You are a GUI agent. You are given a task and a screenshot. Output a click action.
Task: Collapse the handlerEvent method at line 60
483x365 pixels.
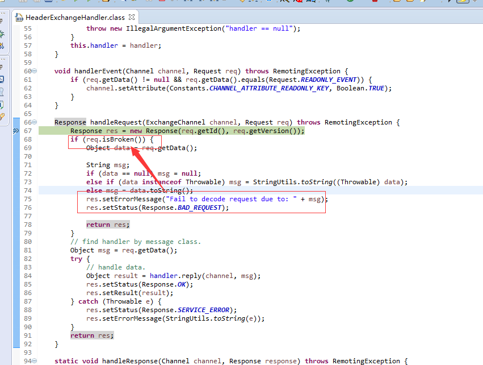coord(36,70)
